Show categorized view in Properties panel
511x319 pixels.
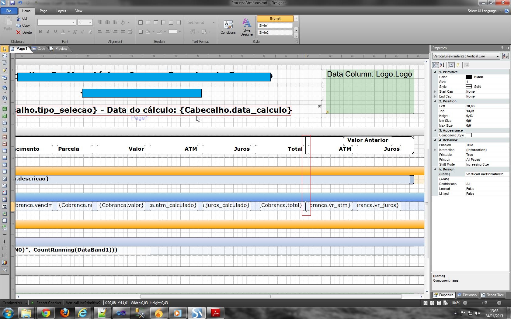click(435, 65)
